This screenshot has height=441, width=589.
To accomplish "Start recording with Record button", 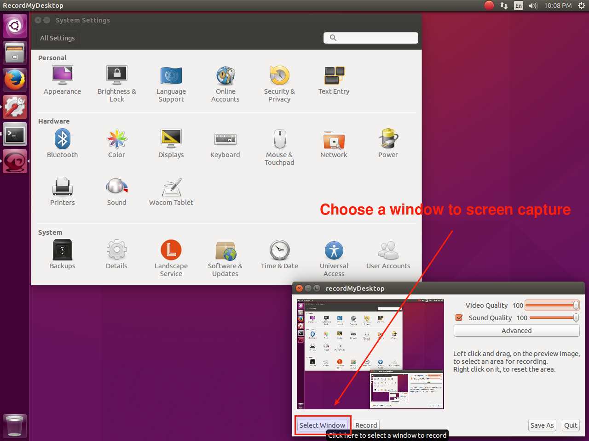I will point(366,425).
